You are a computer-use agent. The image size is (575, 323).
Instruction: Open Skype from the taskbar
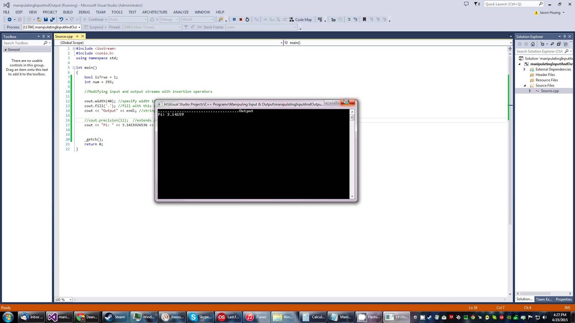200,317
